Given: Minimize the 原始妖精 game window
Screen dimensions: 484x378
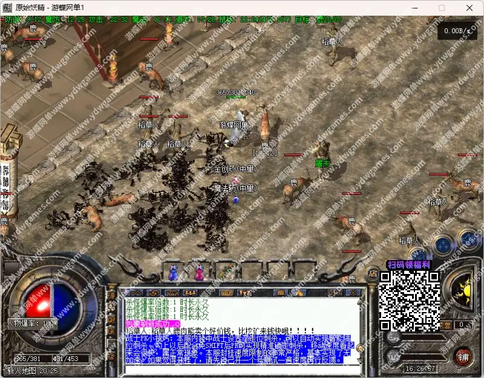Looking at the screenshot, I should [414, 8].
